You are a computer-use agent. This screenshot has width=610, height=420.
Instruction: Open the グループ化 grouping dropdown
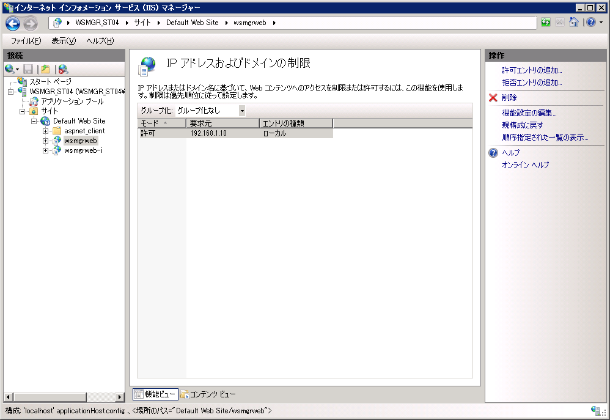(x=242, y=111)
